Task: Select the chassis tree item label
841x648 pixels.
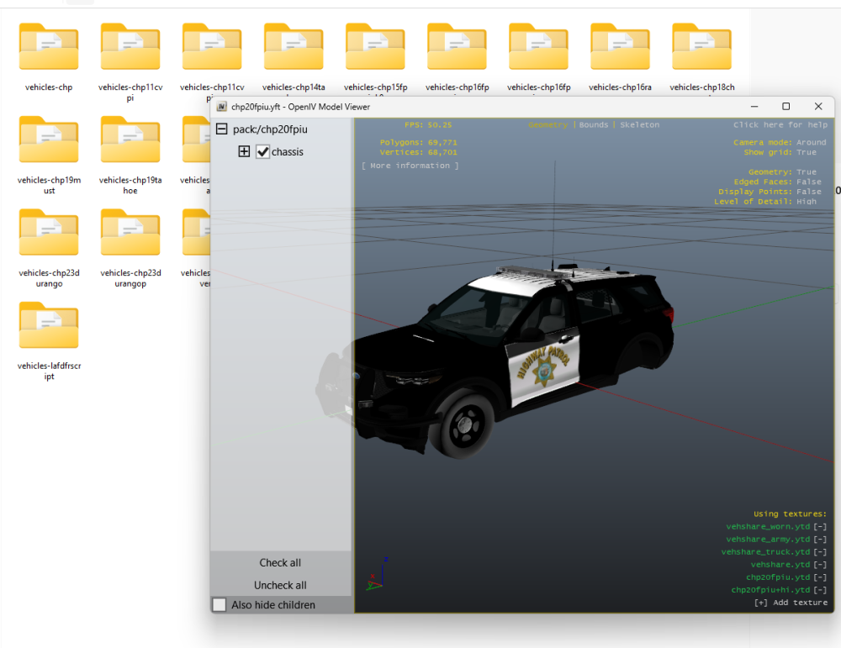Action: [288, 151]
